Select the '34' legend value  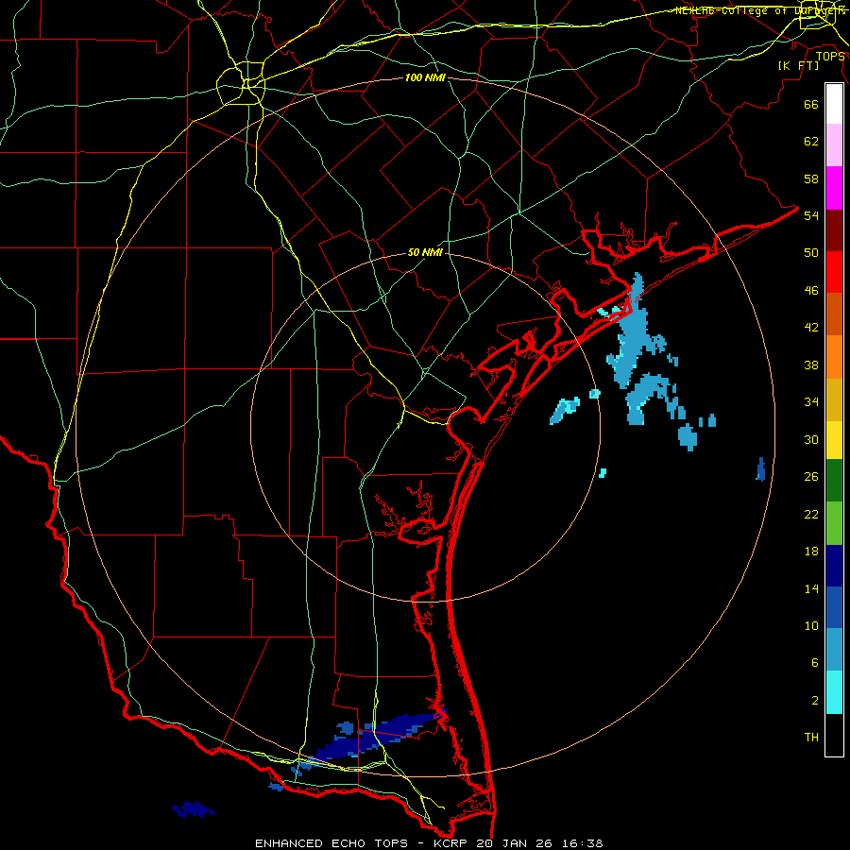click(811, 402)
